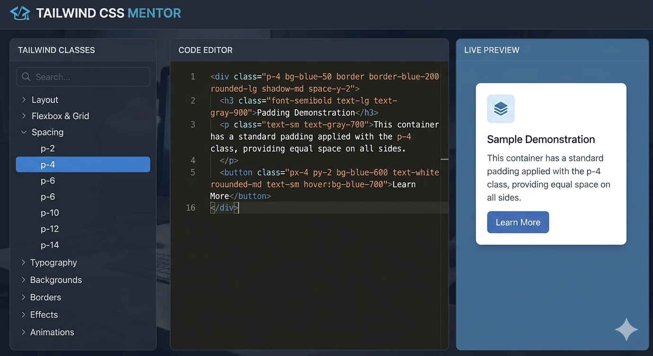Click the Tailwind CSS Mentor logo icon
Screen dimensions: 653x356
(x=20, y=13)
